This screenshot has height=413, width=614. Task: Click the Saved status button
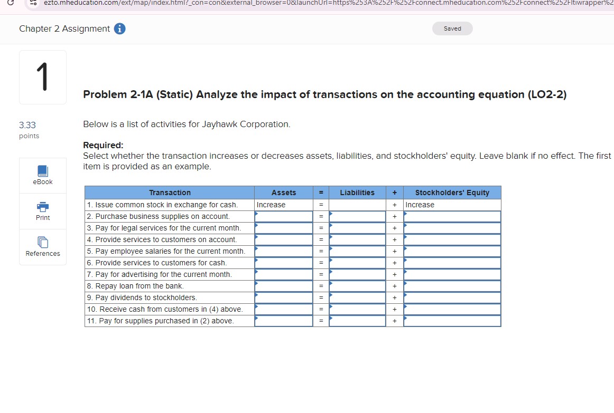tap(452, 28)
